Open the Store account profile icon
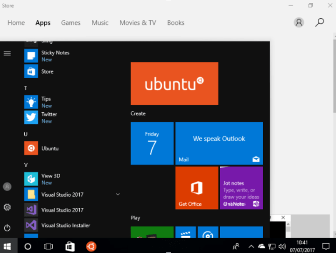The image size is (336, 253). (x=299, y=22)
